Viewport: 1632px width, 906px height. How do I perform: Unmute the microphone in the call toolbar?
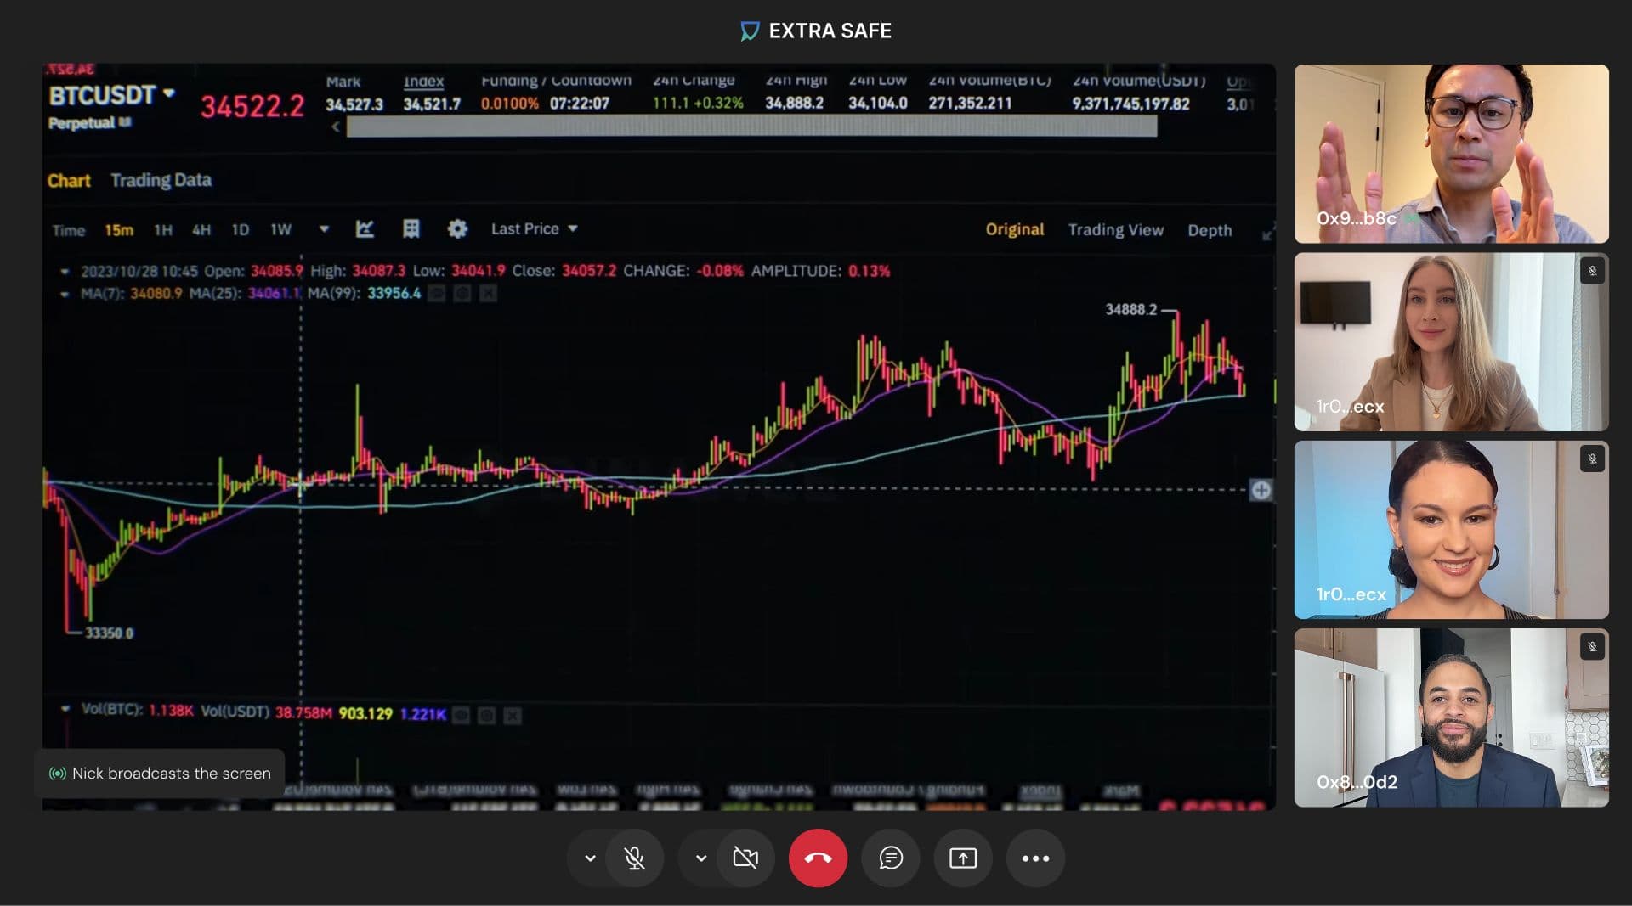[x=634, y=858]
